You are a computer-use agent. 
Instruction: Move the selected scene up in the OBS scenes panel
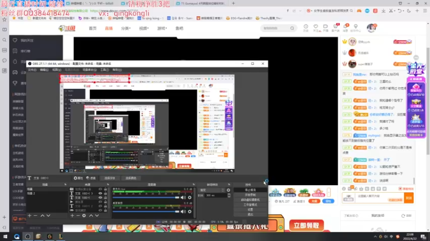coord(42,216)
